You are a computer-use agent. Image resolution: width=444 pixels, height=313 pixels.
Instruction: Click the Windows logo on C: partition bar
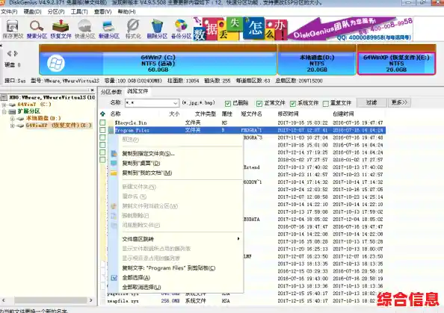click(56, 63)
